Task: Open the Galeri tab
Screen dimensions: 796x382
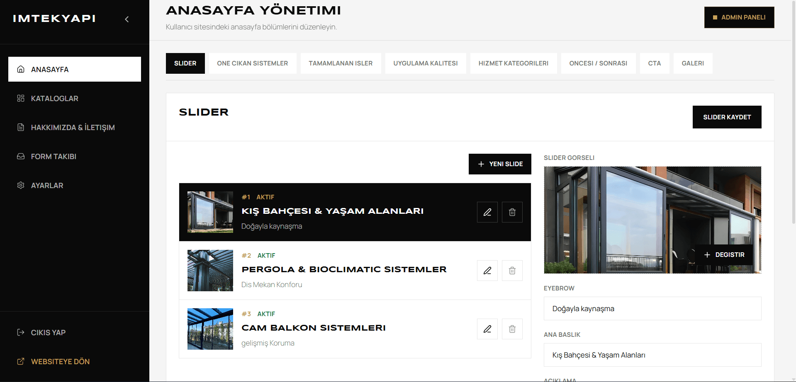Action: click(x=693, y=63)
